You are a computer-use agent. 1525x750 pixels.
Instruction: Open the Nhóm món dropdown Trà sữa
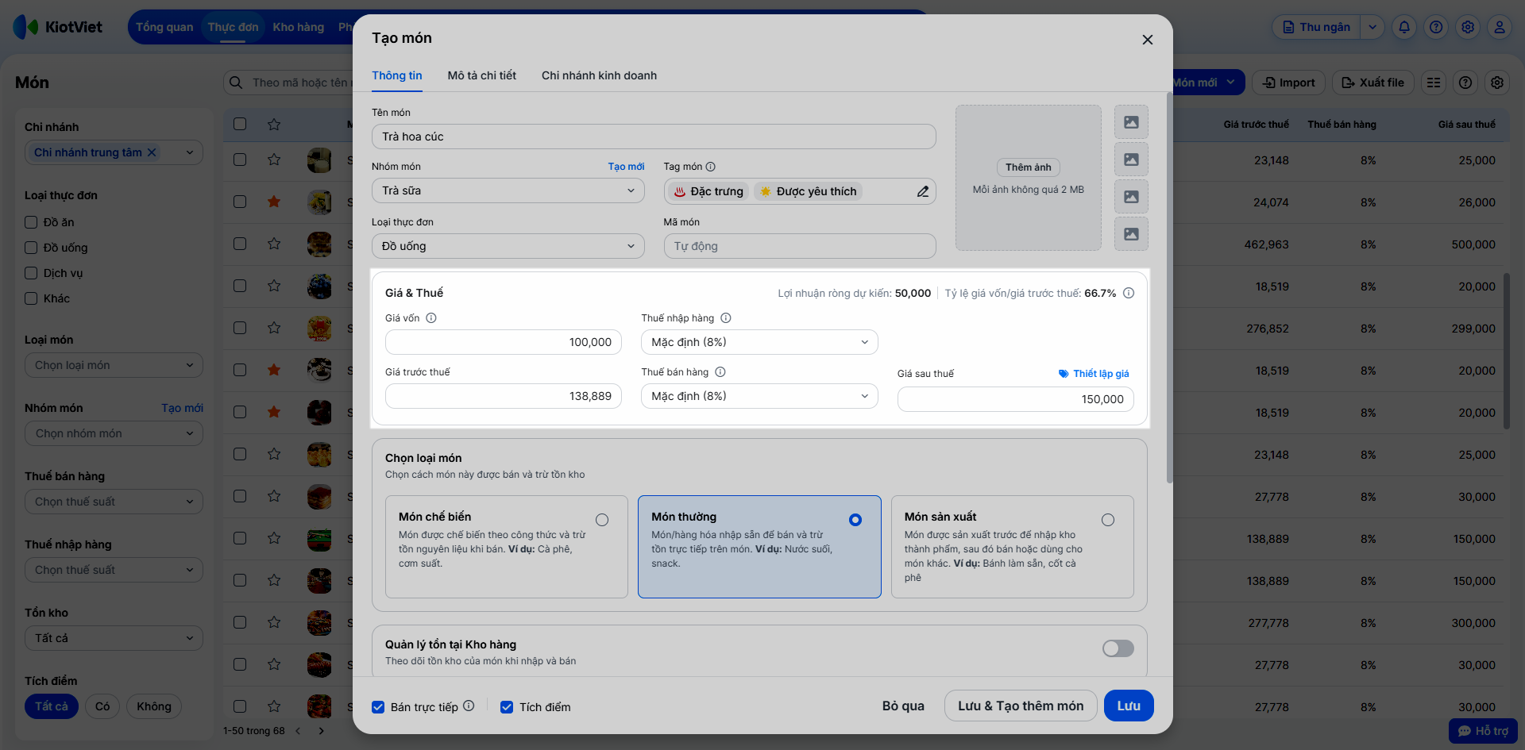(508, 190)
